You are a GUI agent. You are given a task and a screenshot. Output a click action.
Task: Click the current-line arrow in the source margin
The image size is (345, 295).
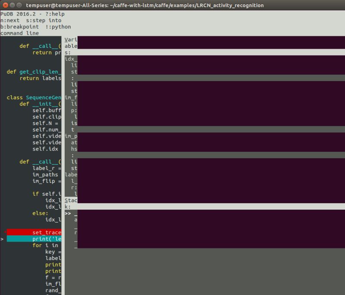coord(2,239)
